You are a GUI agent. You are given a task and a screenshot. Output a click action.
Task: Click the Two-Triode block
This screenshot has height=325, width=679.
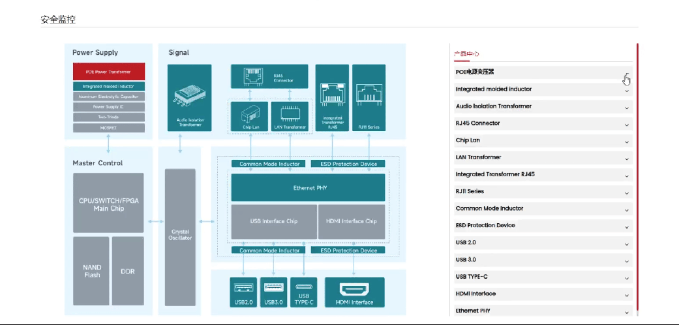click(x=109, y=117)
